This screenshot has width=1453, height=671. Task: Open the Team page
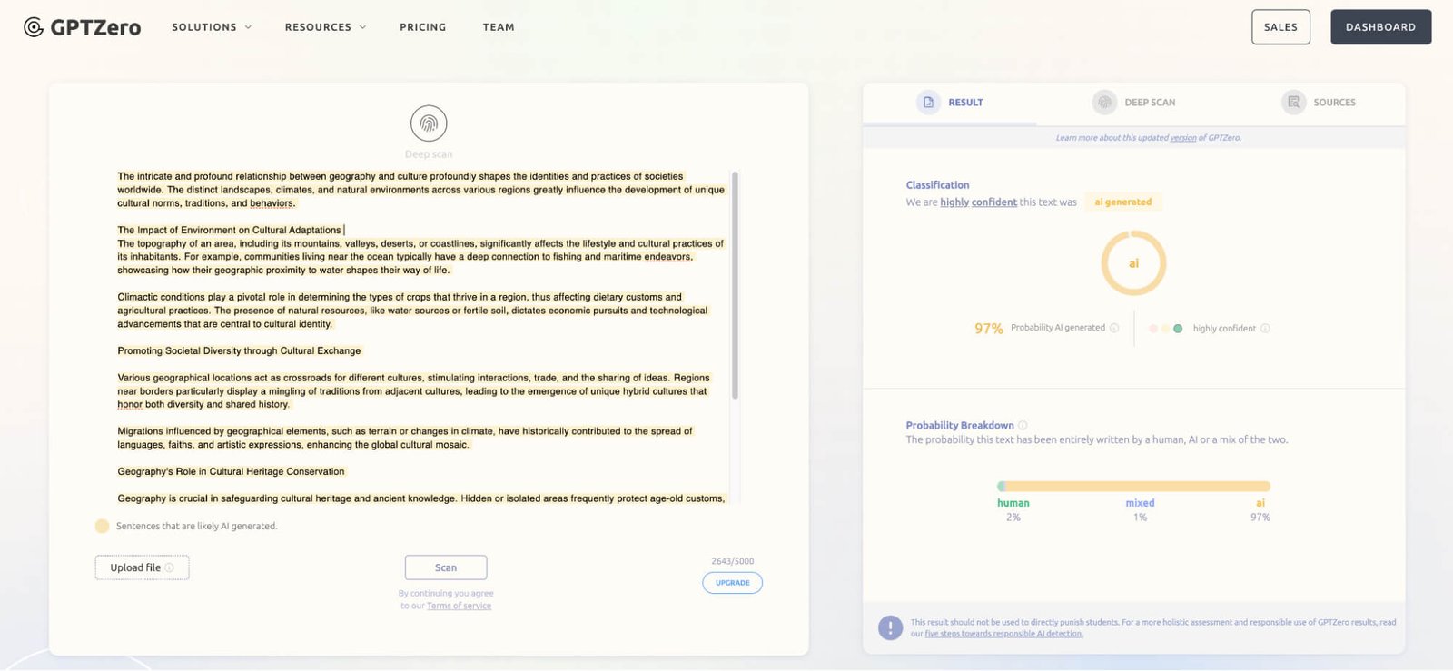tap(499, 27)
